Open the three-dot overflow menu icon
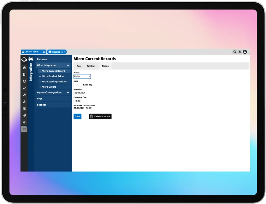Viewport: 266px width, 204px height. pos(249,52)
